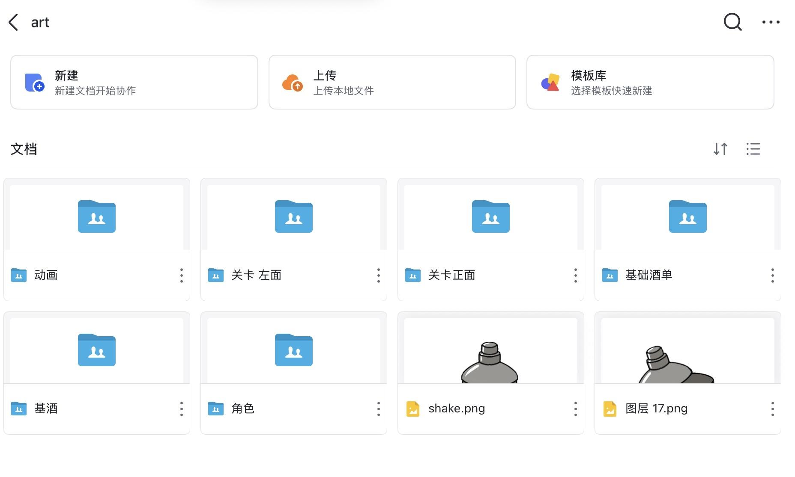Click 新建 to create a new document

134,82
